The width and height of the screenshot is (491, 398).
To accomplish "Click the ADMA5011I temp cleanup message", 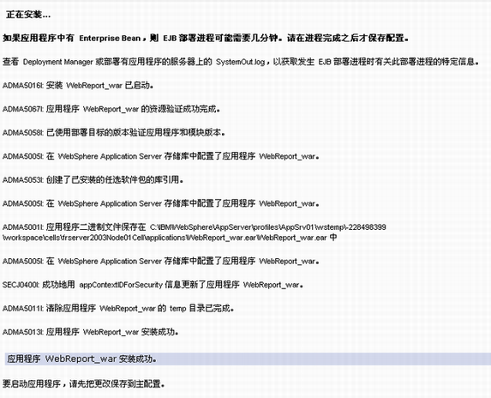I will click(118, 308).
